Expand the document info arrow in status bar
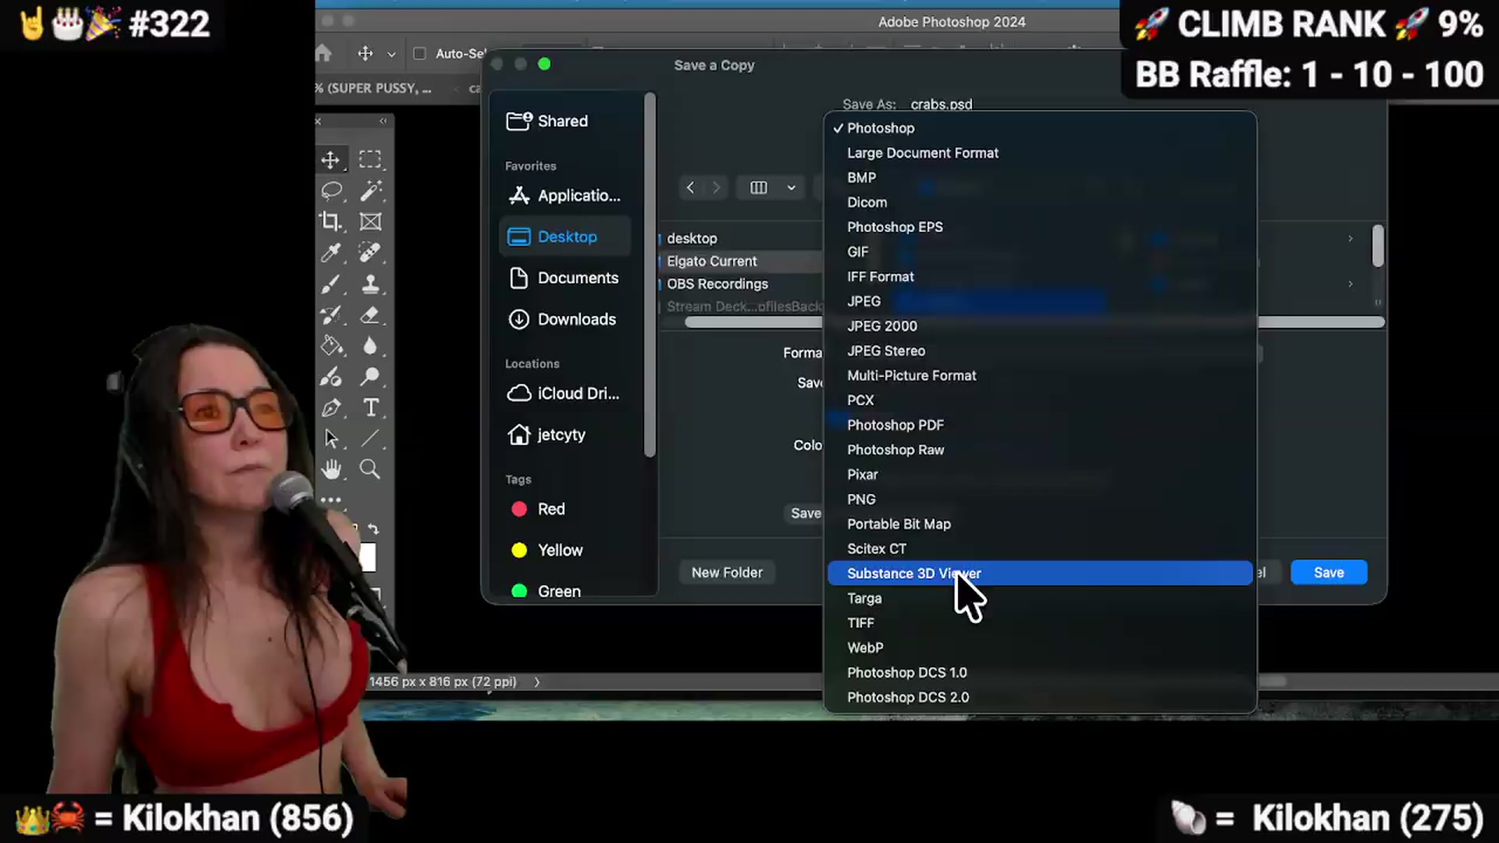 pyautogui.click(x=536, y=682)
